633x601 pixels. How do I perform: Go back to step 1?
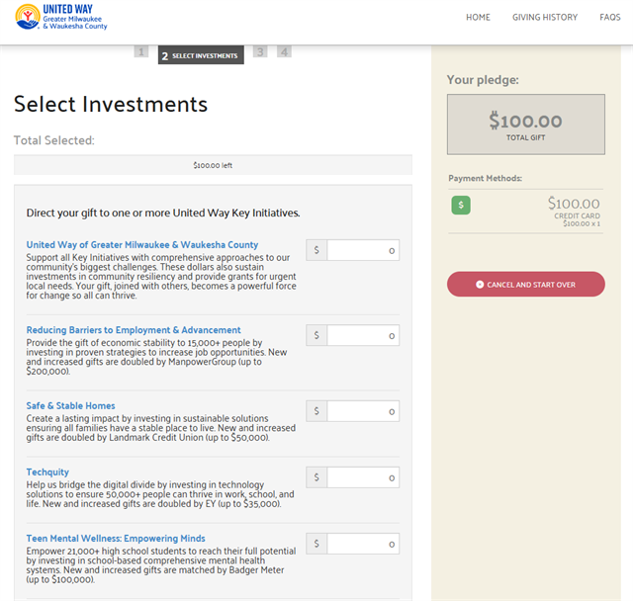[x=140, y=51]
